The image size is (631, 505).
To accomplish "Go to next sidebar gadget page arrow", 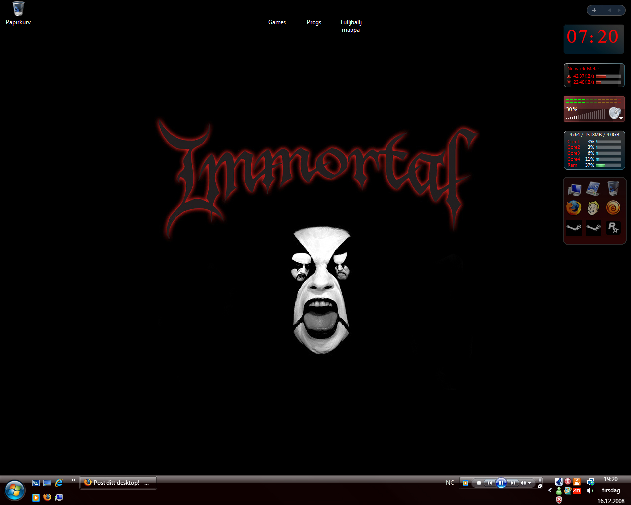I will pyautogui.click(x=619, y=10).
